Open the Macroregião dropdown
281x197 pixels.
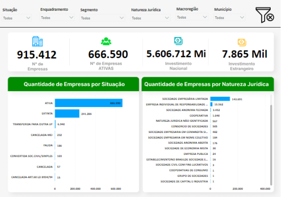pos(192,17)
